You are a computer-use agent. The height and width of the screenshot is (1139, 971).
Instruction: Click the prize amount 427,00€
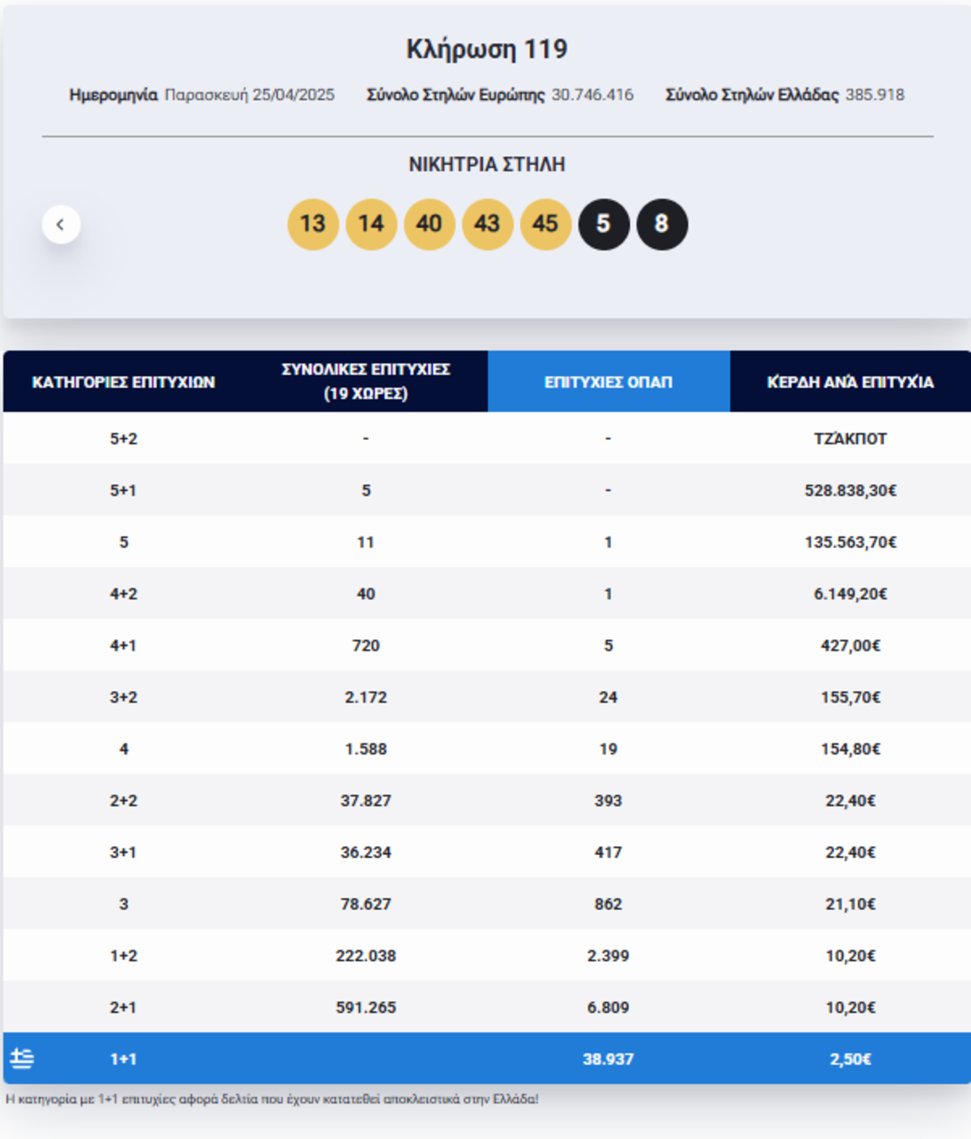pyautogui.click(x=850, y=646)
